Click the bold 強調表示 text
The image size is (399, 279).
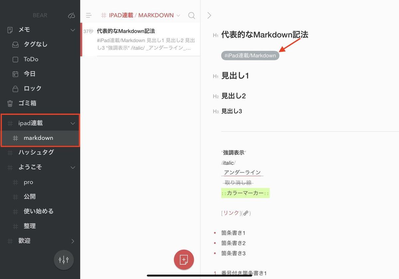(234, 152)
